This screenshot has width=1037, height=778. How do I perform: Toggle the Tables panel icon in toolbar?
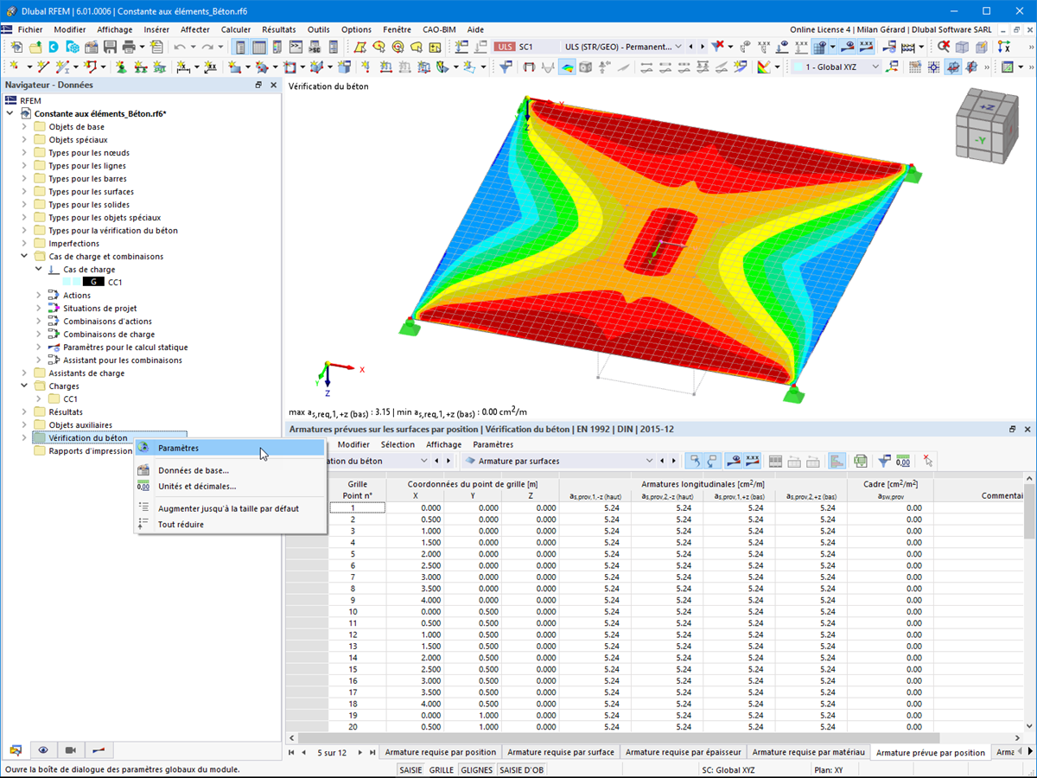point(258,47)
